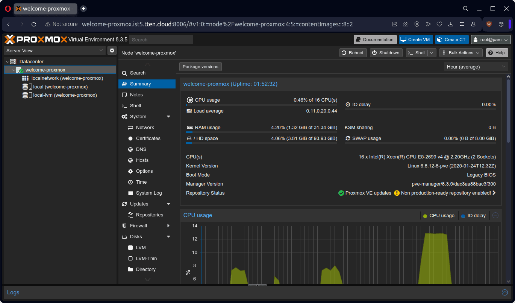Click the Proxmox search input field
The height and width of the screenshot is (303, 515).
point(161,40)
